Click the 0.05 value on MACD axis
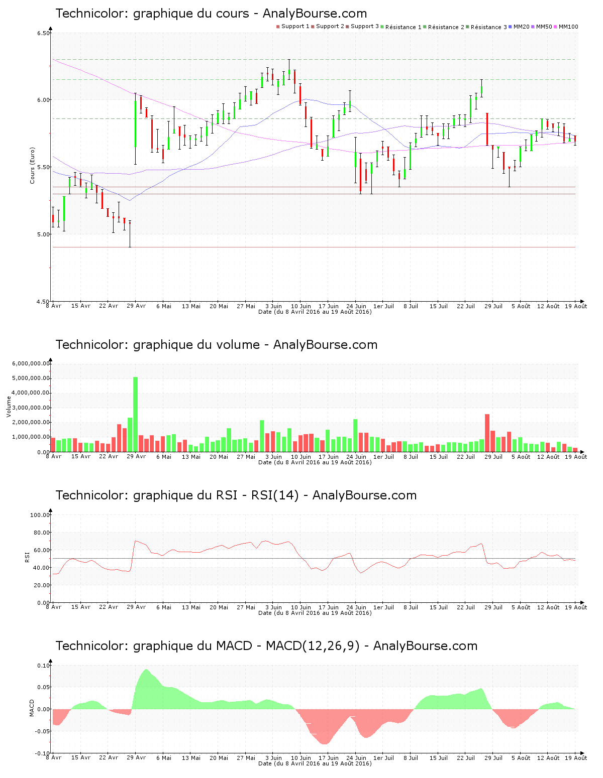This screenshot has height=778, width=603. point(43,687)
